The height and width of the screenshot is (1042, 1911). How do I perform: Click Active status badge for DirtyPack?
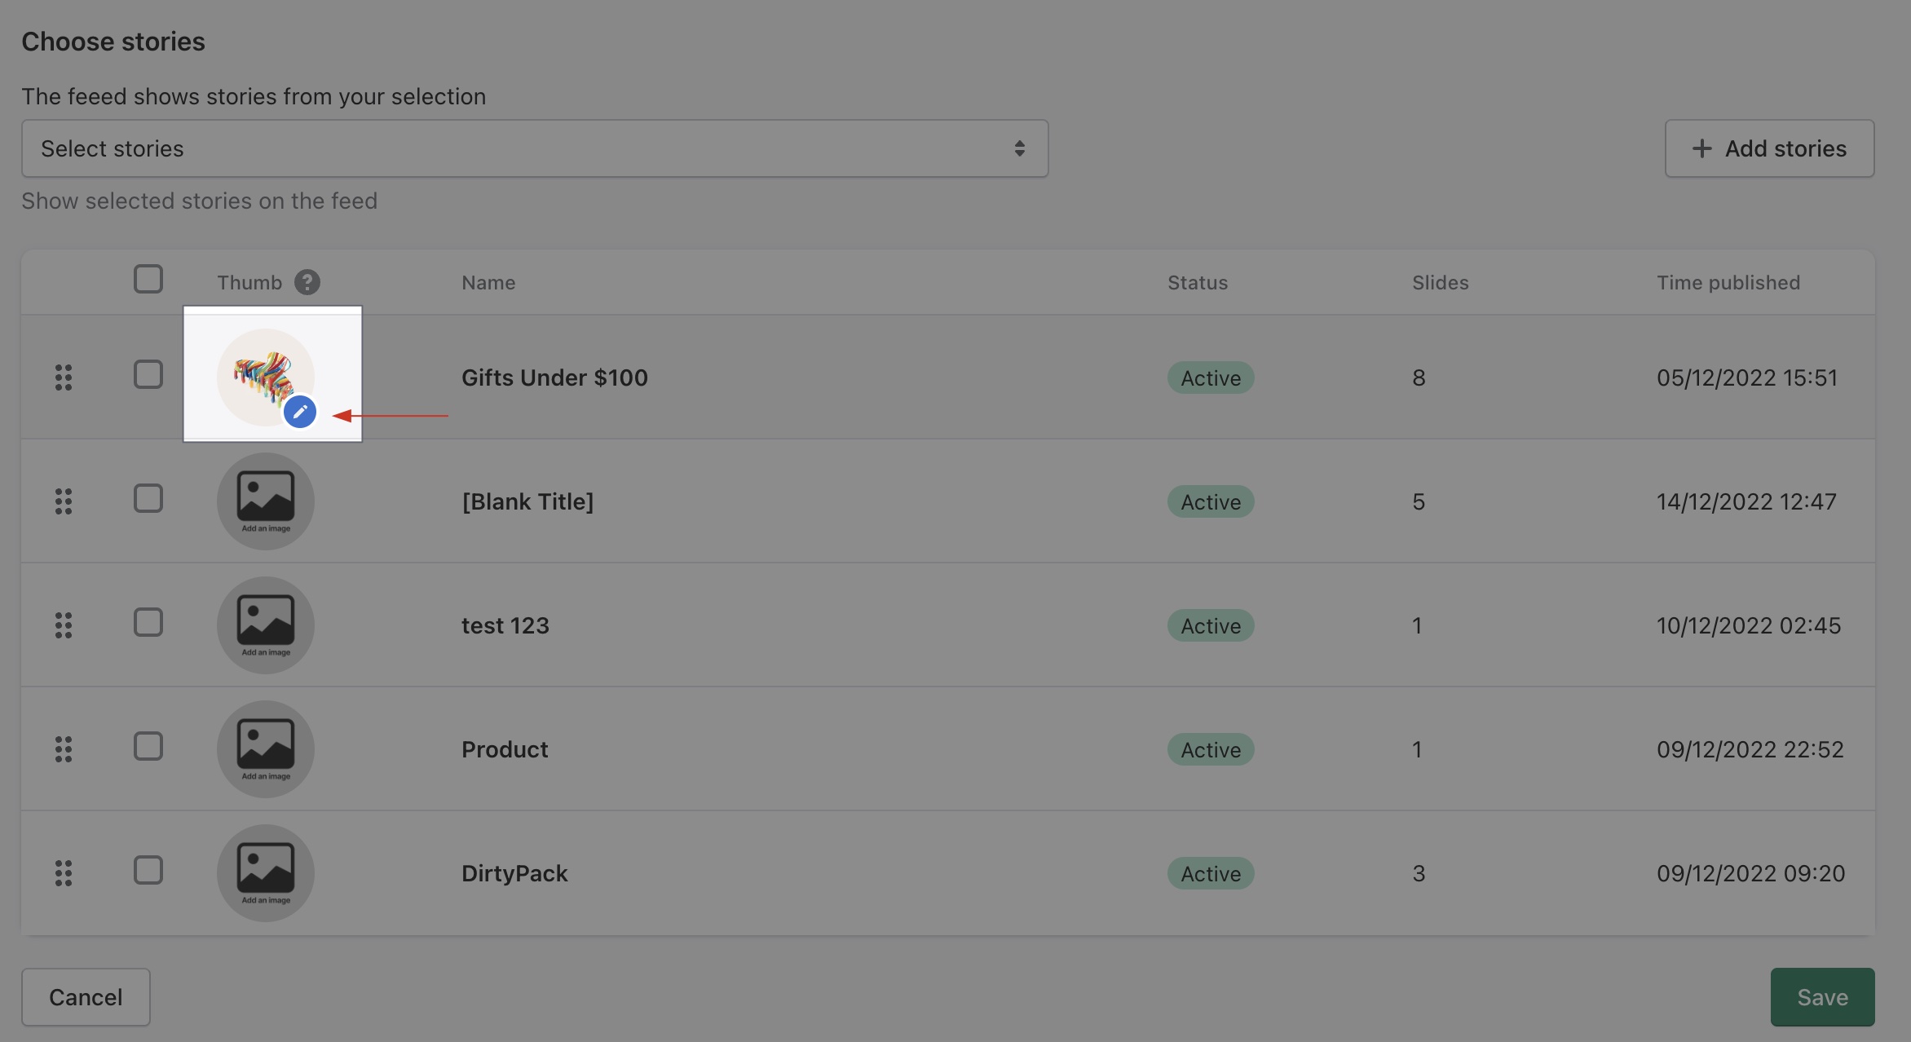(x=1211, y=873)
